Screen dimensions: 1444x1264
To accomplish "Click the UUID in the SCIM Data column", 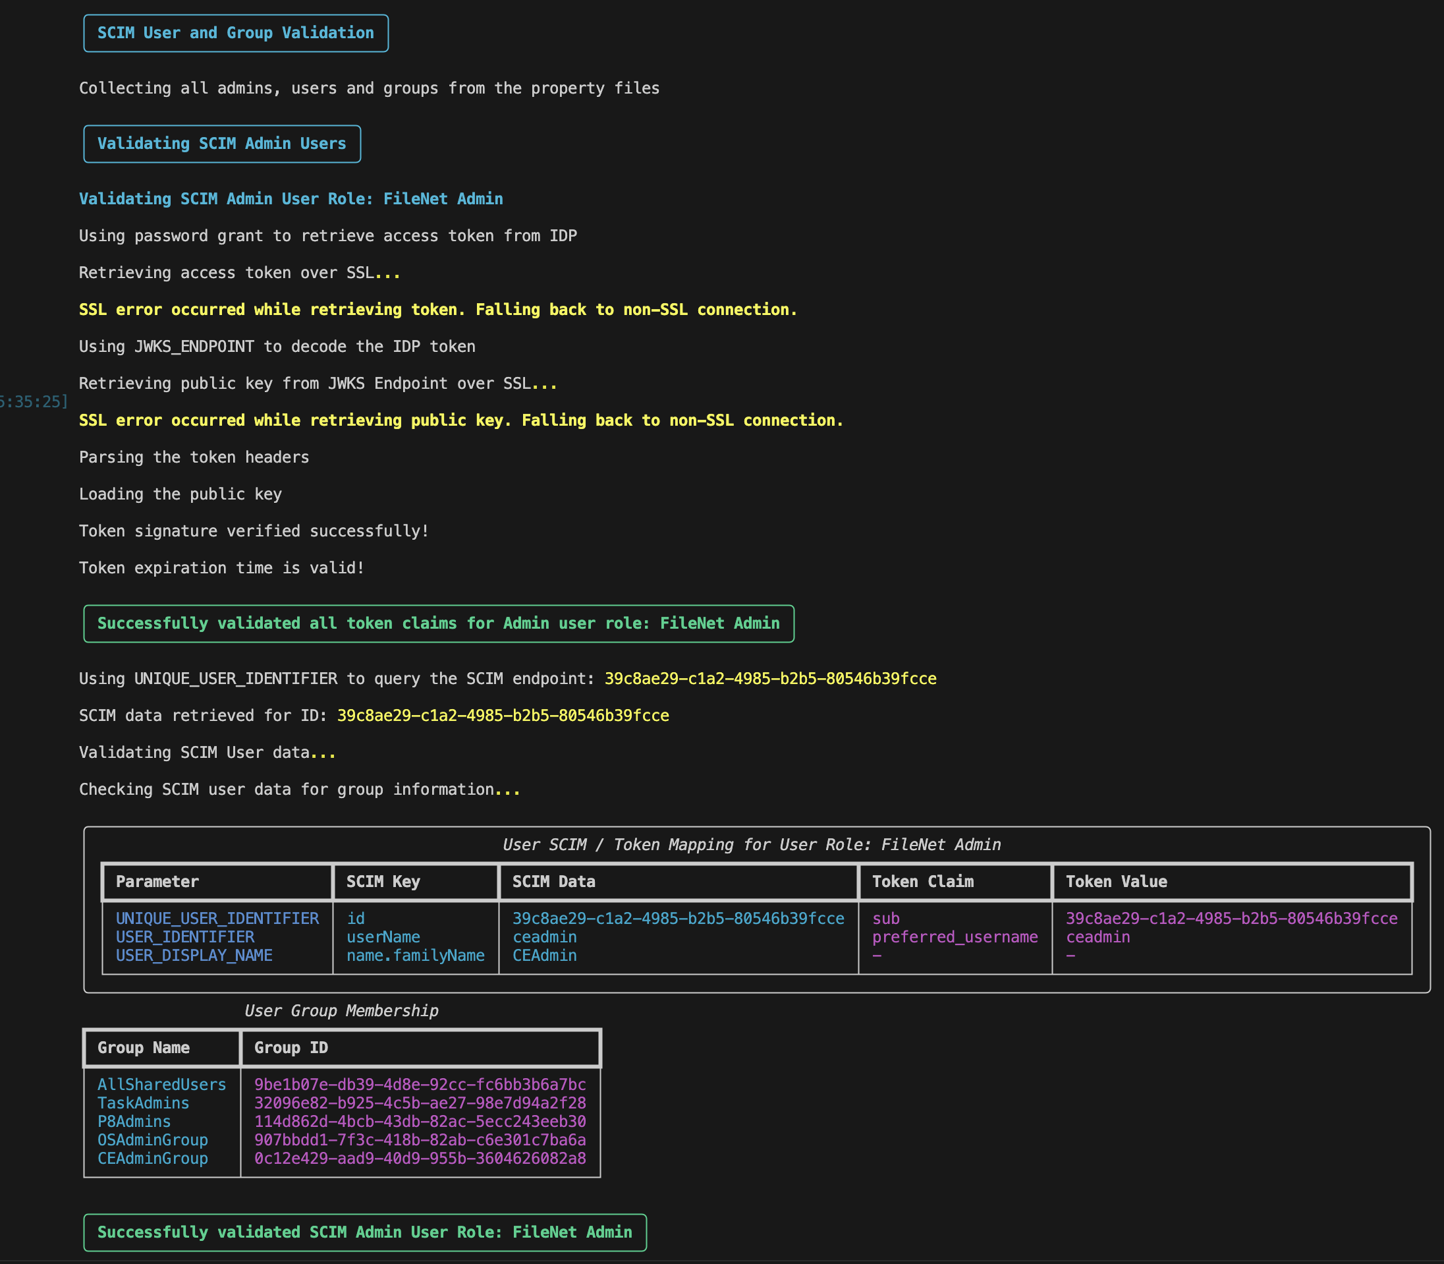I will [679, 919].
